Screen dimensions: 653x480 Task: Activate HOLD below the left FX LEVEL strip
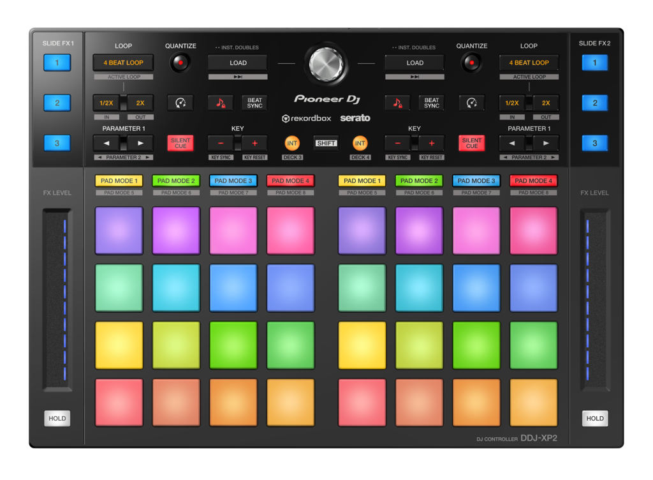click(x=57, y=418)
